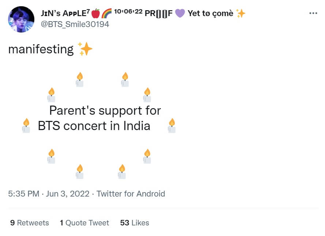The image size is (325, 236).
Task: Click the rainbow emoji in the name
Action: [x=107, y=14]
